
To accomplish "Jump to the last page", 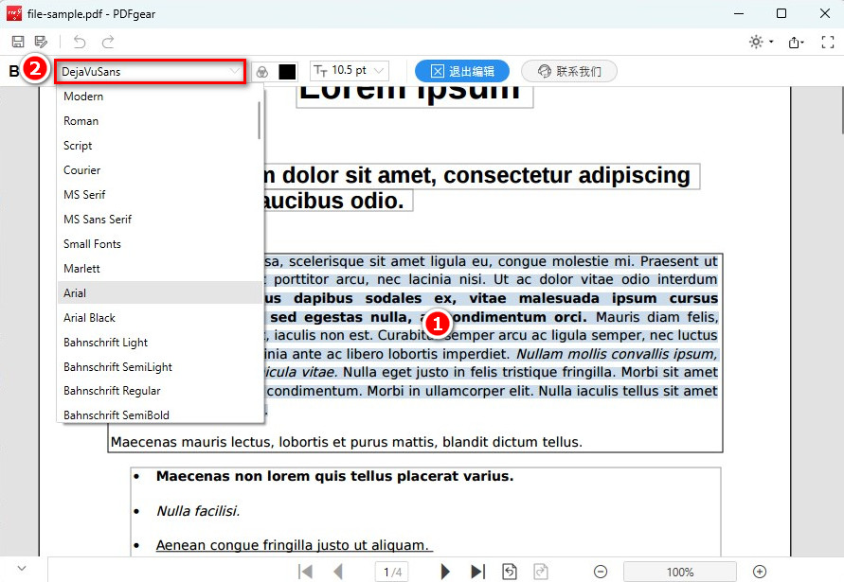I will point(477,571).
